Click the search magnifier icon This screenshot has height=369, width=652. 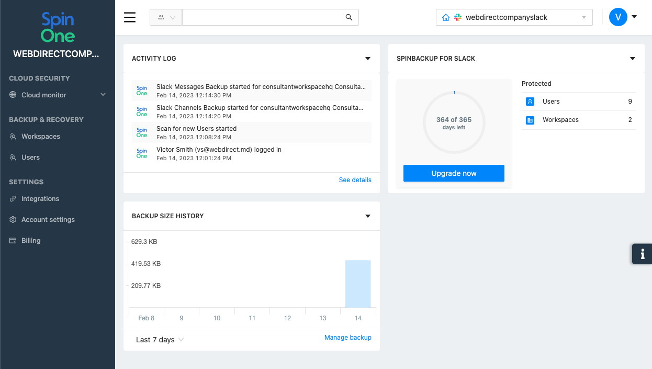[x=349, y=17]
